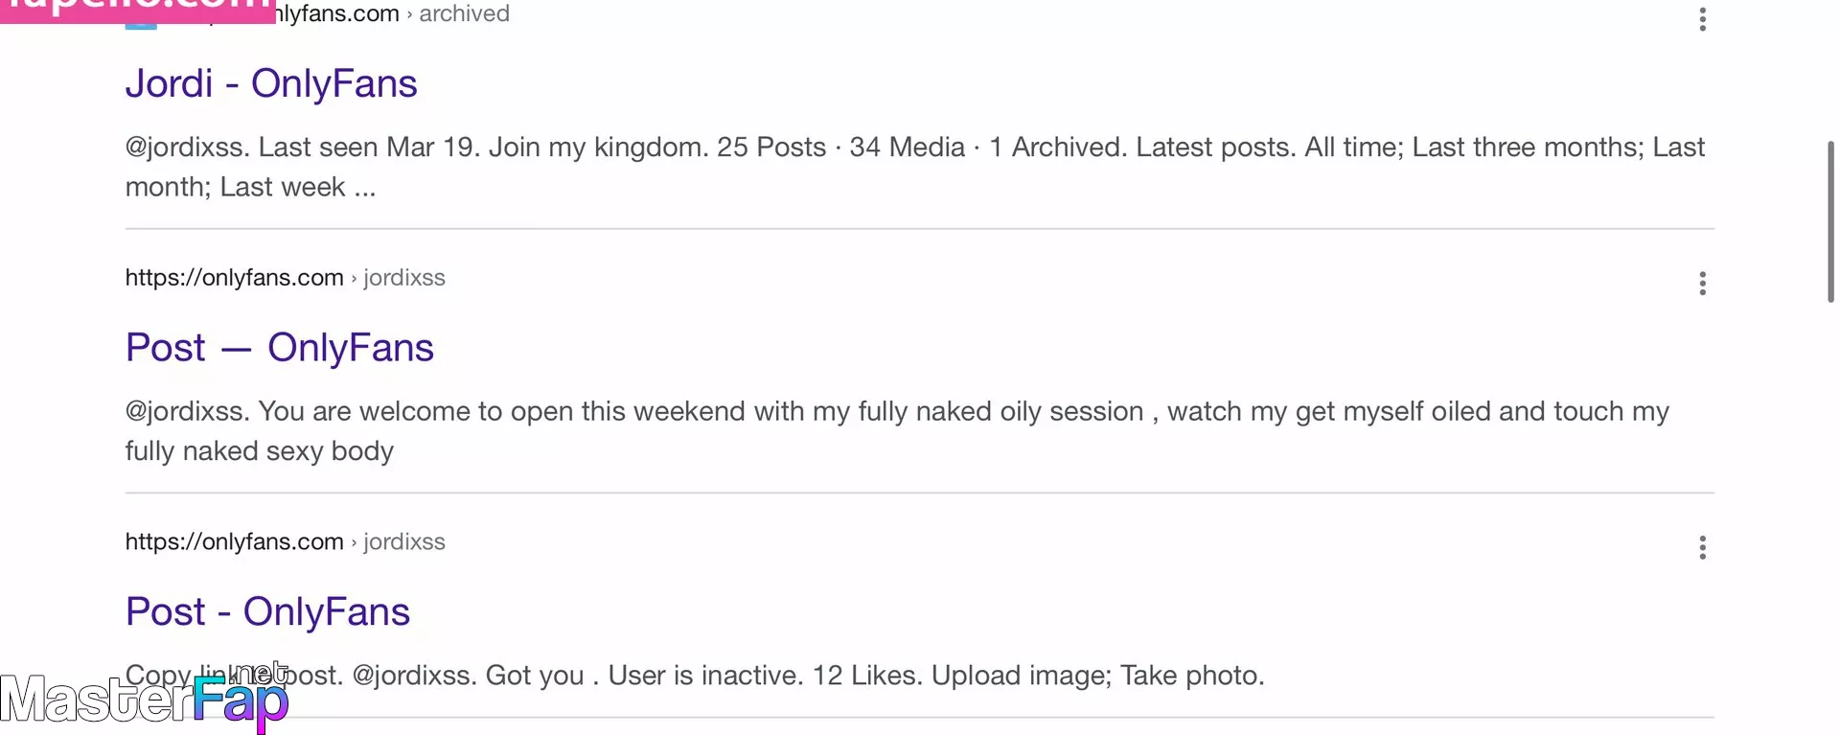Open three-dot options beside bottom Post - OnlyFans result
Image resolution: width=1840 pixels, height=735 pixels.
tap(1702, 547)
